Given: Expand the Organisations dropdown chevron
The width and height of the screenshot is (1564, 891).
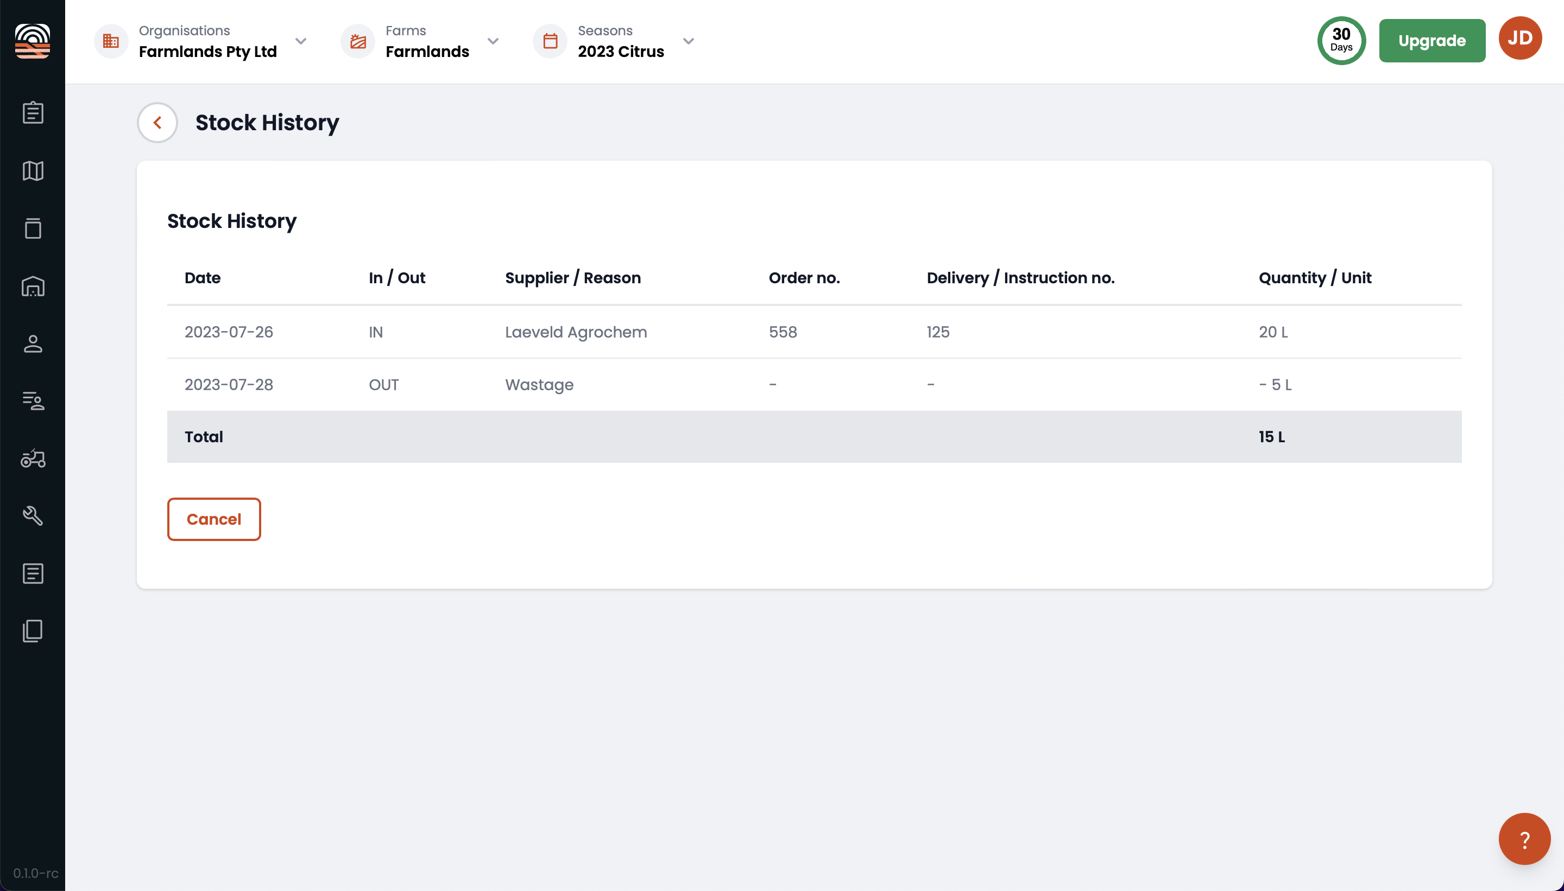Looking at the screenshot, I should 301,41.
